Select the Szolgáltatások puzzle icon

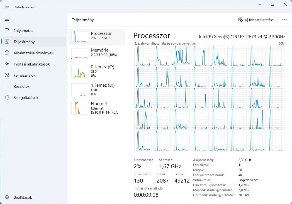pyautogui.click(x=7, y=98)
